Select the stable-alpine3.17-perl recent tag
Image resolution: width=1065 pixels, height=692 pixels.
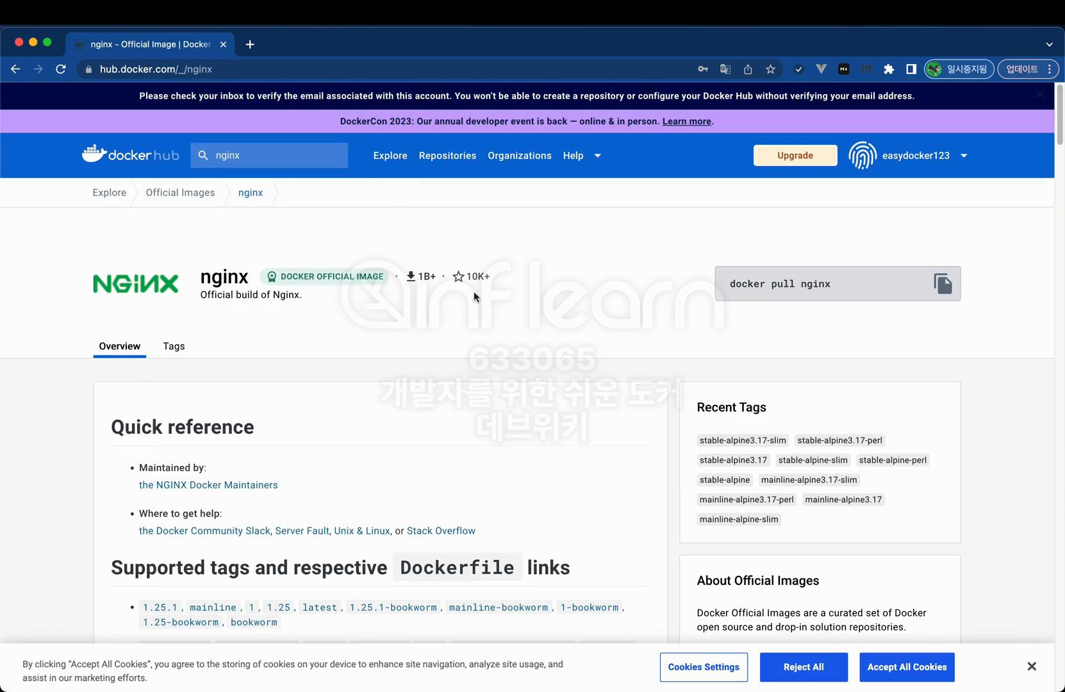[x=839, y=440]
